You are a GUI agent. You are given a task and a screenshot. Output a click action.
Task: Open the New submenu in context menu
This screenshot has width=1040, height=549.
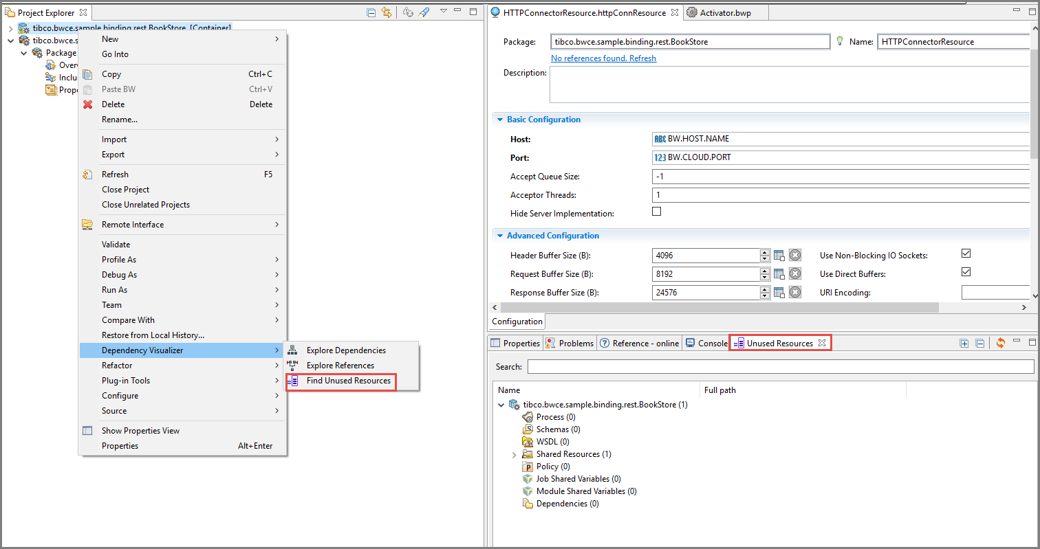click(182, 39)
